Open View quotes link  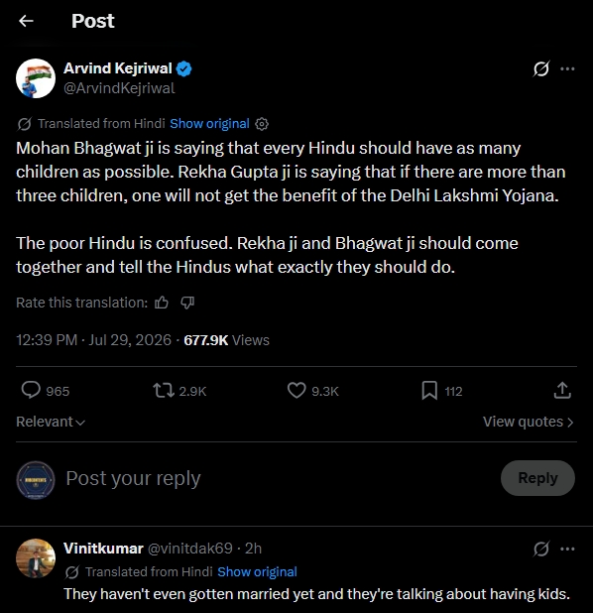pos(529,422)
